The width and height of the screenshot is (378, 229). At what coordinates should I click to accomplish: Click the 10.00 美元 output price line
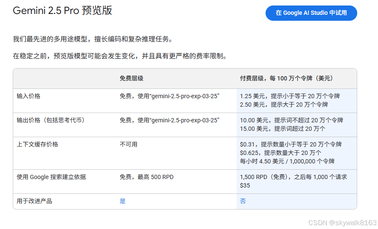click(x=291, y=120)
